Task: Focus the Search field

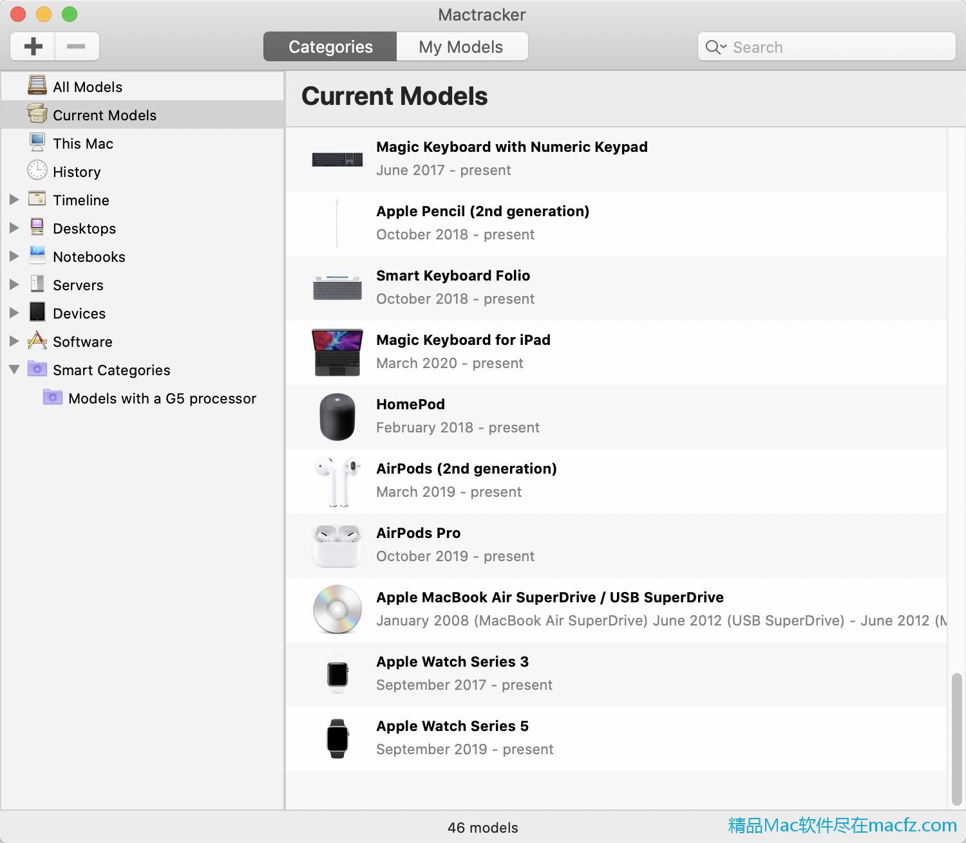Action: (x=826, y=47)
